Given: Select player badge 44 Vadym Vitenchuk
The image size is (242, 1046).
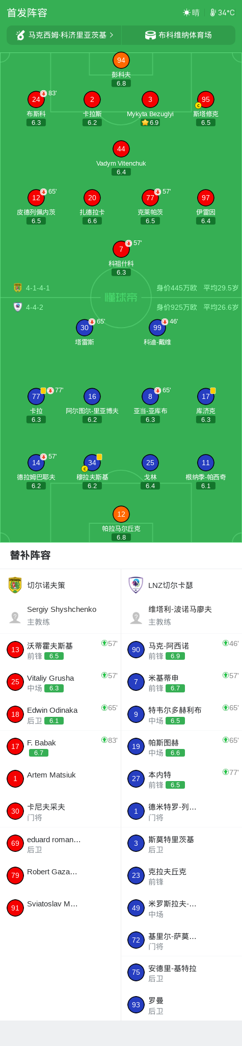Looking at the screenshot, I should 121,149.
